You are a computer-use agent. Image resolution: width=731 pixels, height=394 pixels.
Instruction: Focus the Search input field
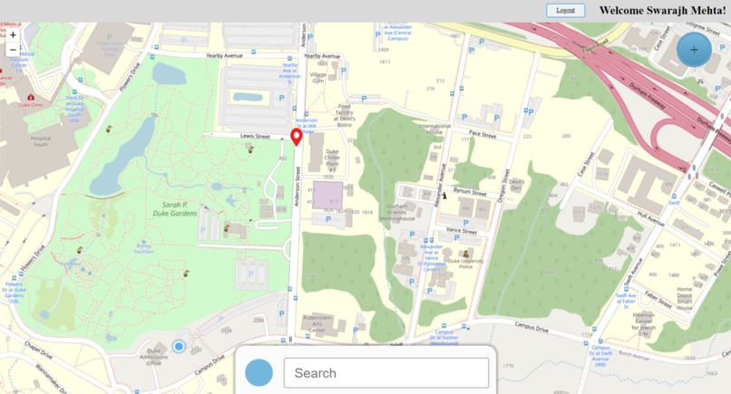386,373
